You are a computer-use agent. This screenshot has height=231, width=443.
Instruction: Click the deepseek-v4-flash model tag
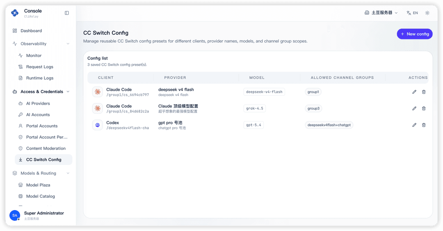[x=264, y=92]
